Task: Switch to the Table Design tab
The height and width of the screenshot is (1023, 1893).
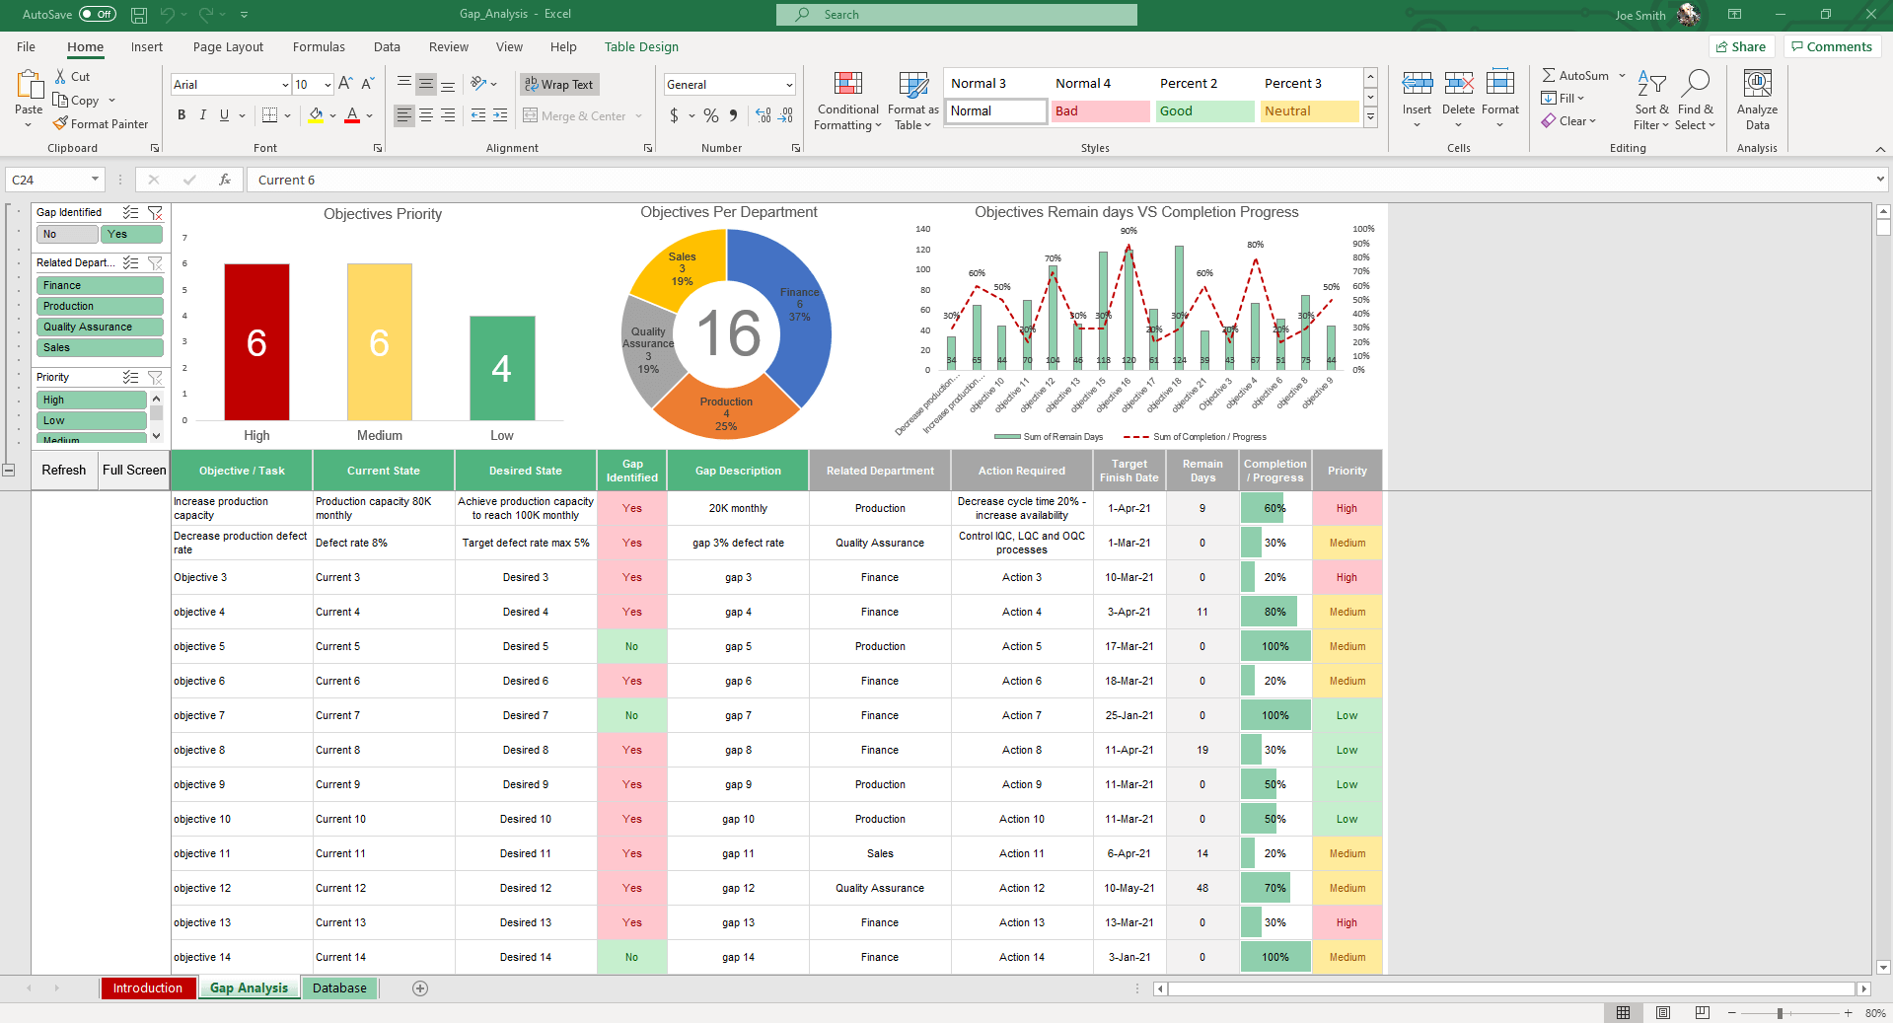Action: [x=640, y=46]
